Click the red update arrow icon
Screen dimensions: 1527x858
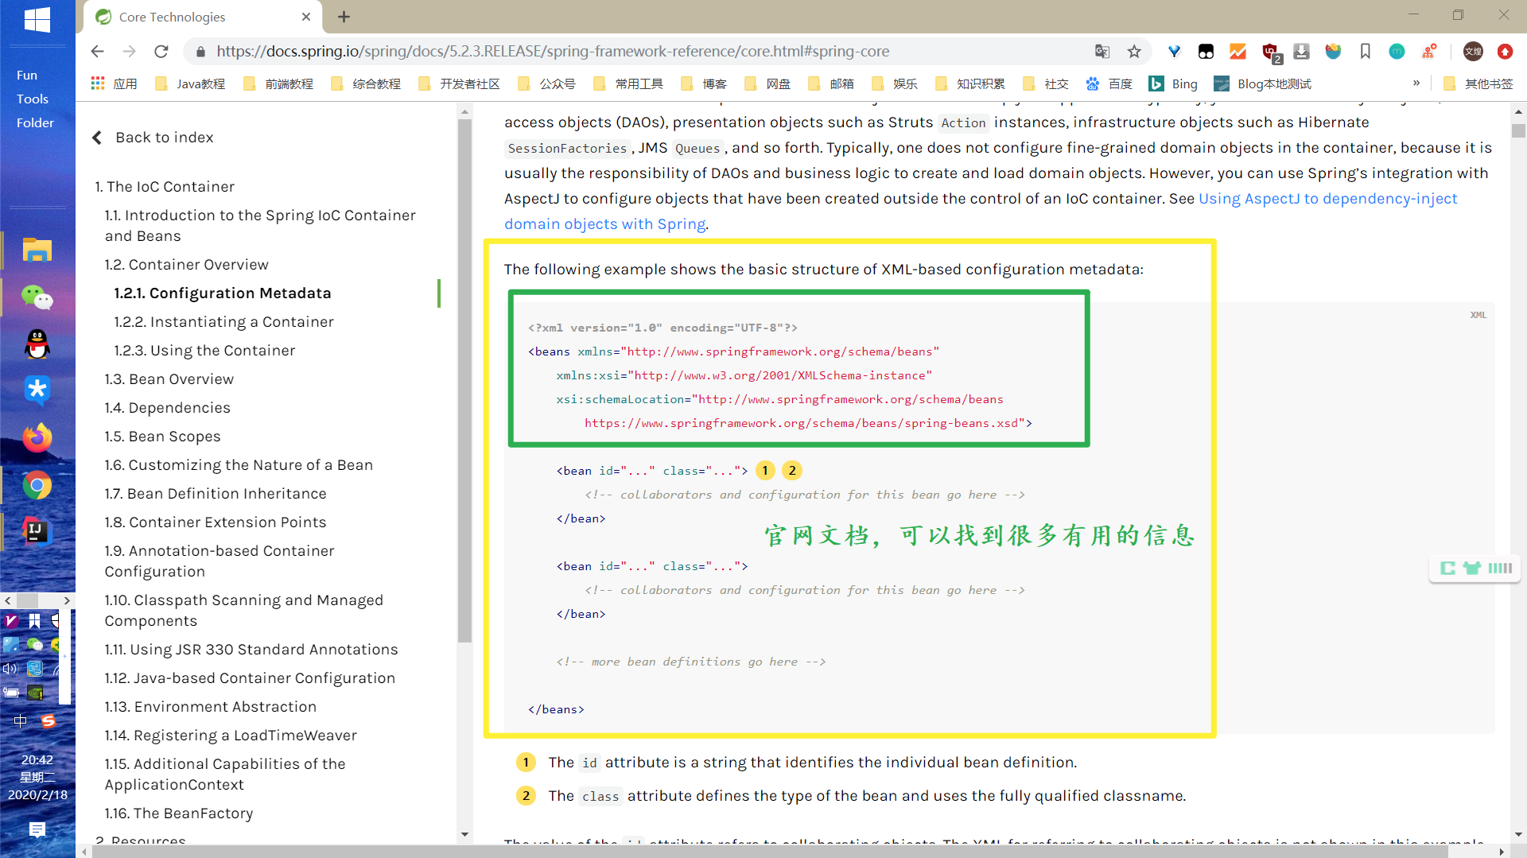point(1505,52)
